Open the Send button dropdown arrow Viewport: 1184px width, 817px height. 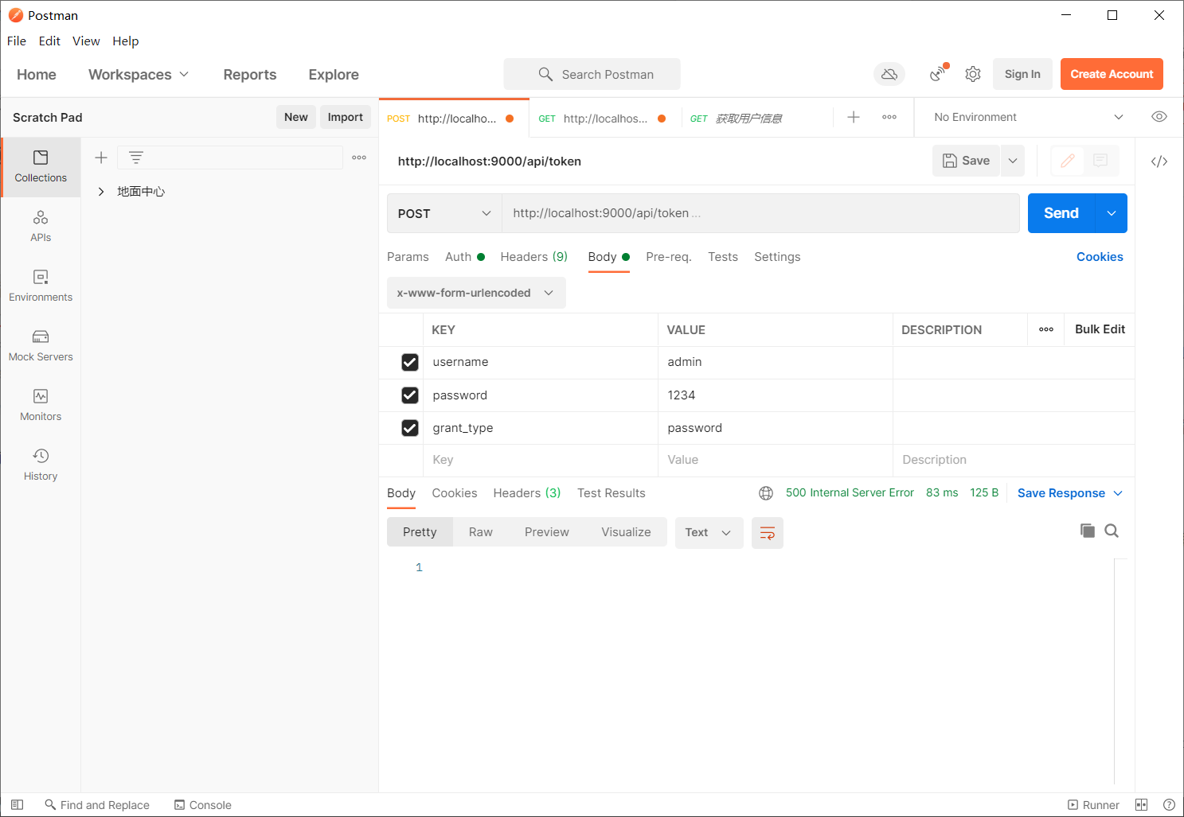pos(1112,213)
